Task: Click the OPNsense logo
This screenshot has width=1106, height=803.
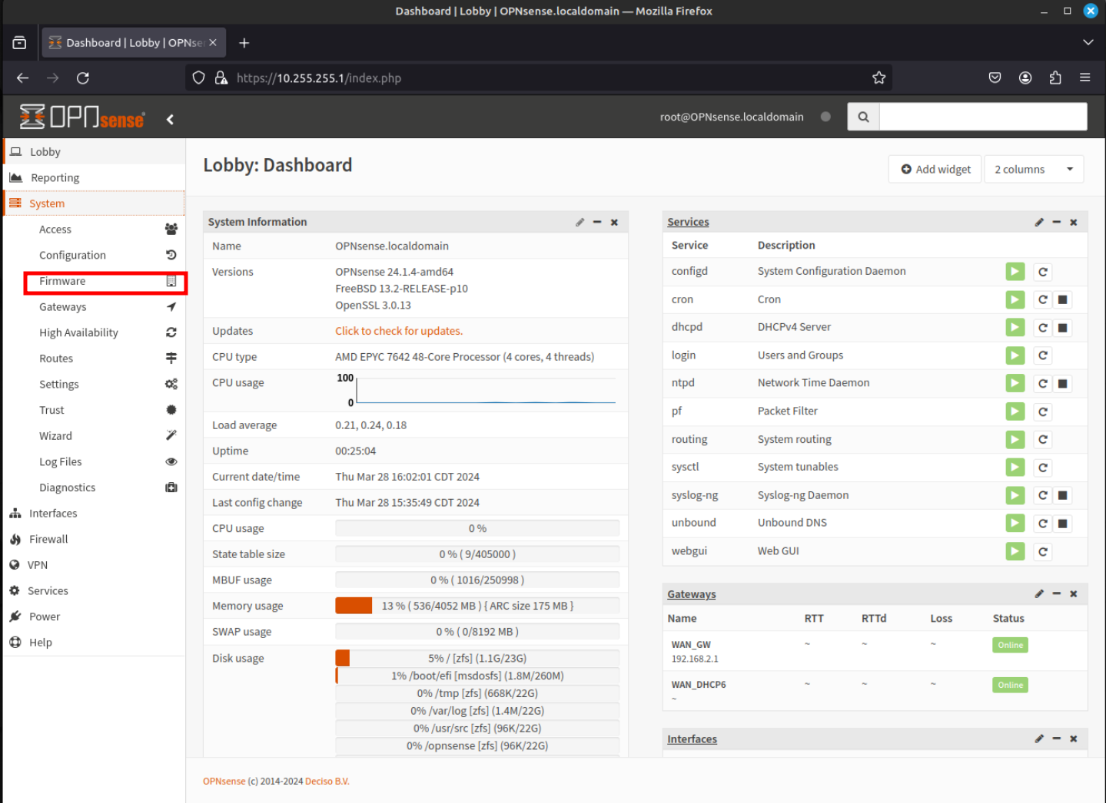Action: [x=82, y=117]
